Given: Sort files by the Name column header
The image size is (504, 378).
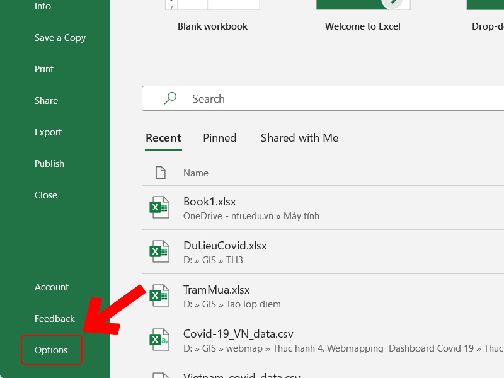Looking at the screenshot, I should (195, 172).
